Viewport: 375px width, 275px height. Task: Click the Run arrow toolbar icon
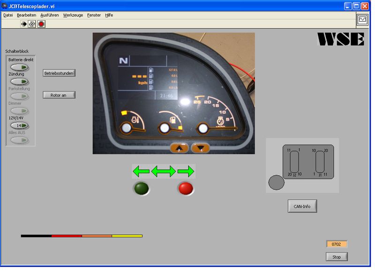[x=24, y=24]
